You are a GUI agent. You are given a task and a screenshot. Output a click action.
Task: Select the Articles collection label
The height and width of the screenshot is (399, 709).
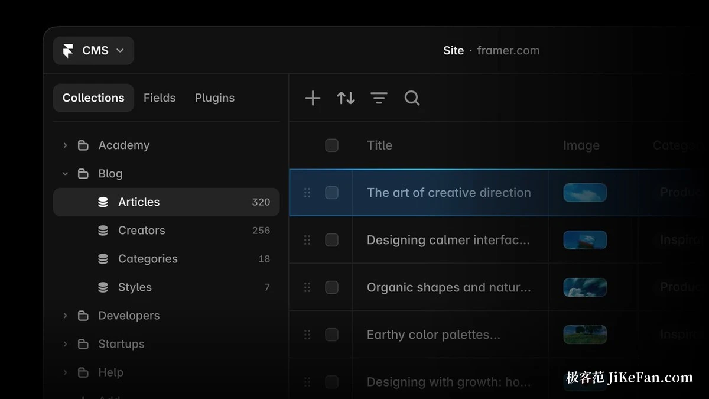139,202
